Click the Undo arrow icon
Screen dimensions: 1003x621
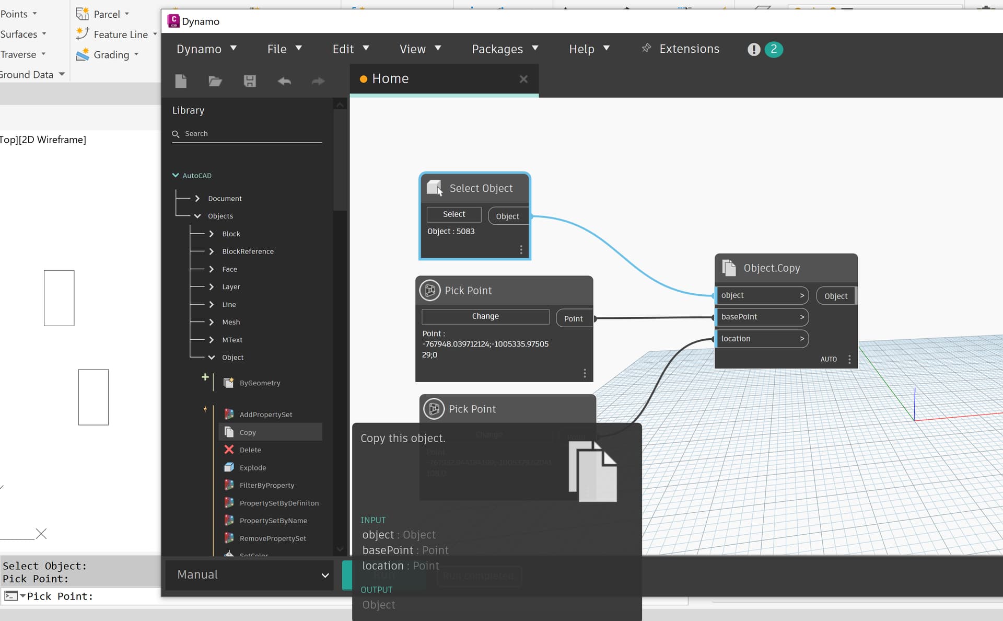[284, 81]
